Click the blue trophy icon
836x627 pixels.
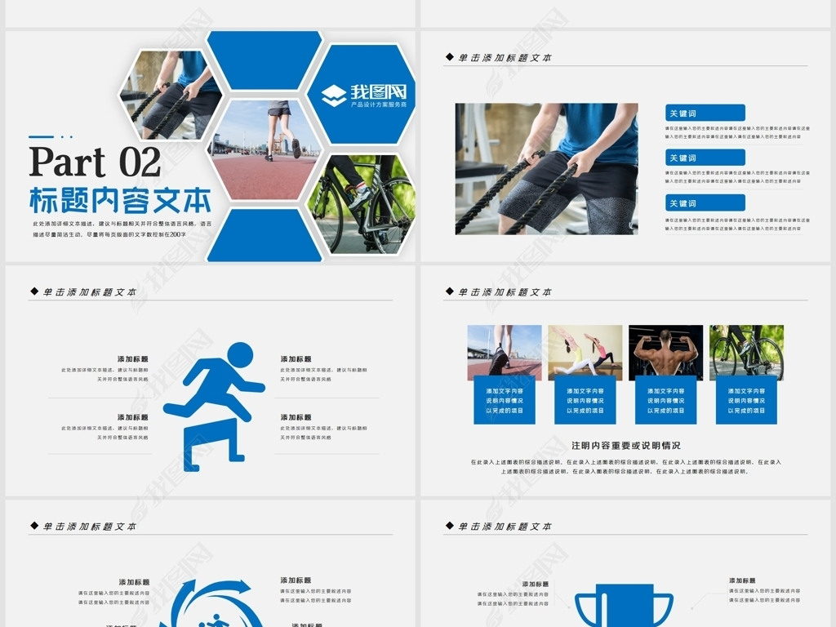click(x=624, y=605)
